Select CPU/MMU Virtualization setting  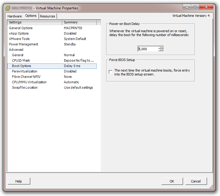[x=52, y=82]
